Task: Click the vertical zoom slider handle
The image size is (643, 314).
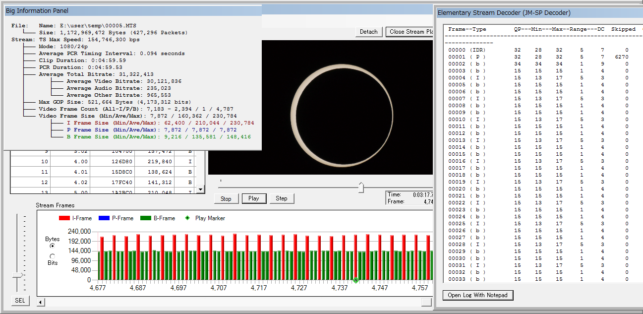Action: (x=18, y=275)
